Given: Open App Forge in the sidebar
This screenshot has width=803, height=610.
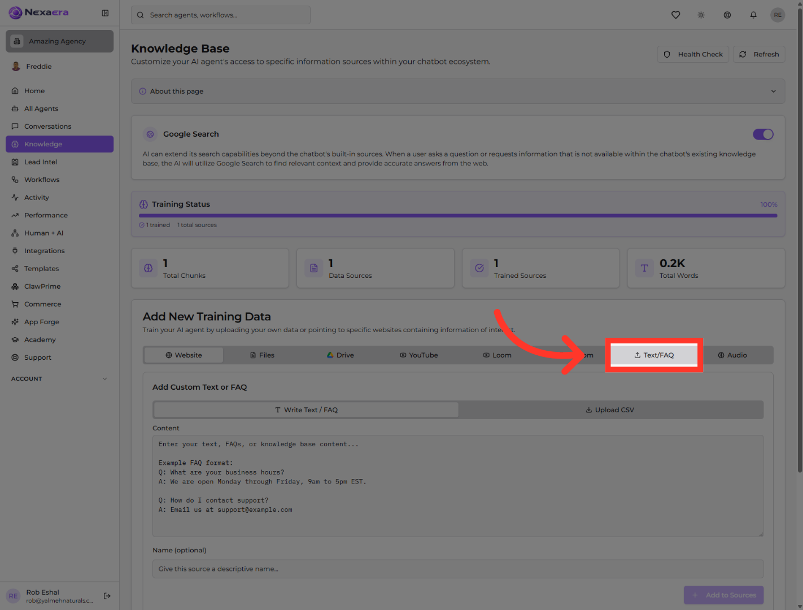Looking at the screenshot, I should (x=59, y=322).
